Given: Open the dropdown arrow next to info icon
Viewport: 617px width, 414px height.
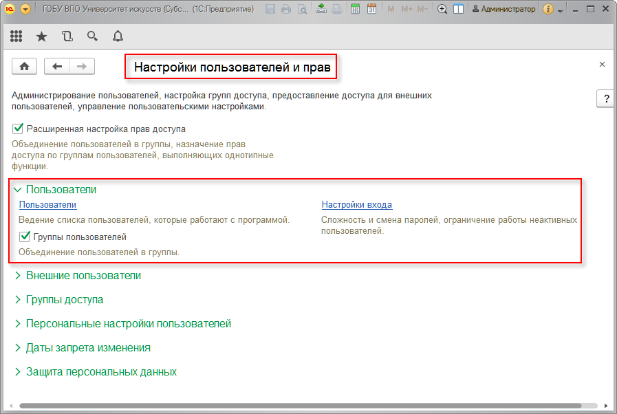Looking at the screenshot, I should [x=560, y=10].
